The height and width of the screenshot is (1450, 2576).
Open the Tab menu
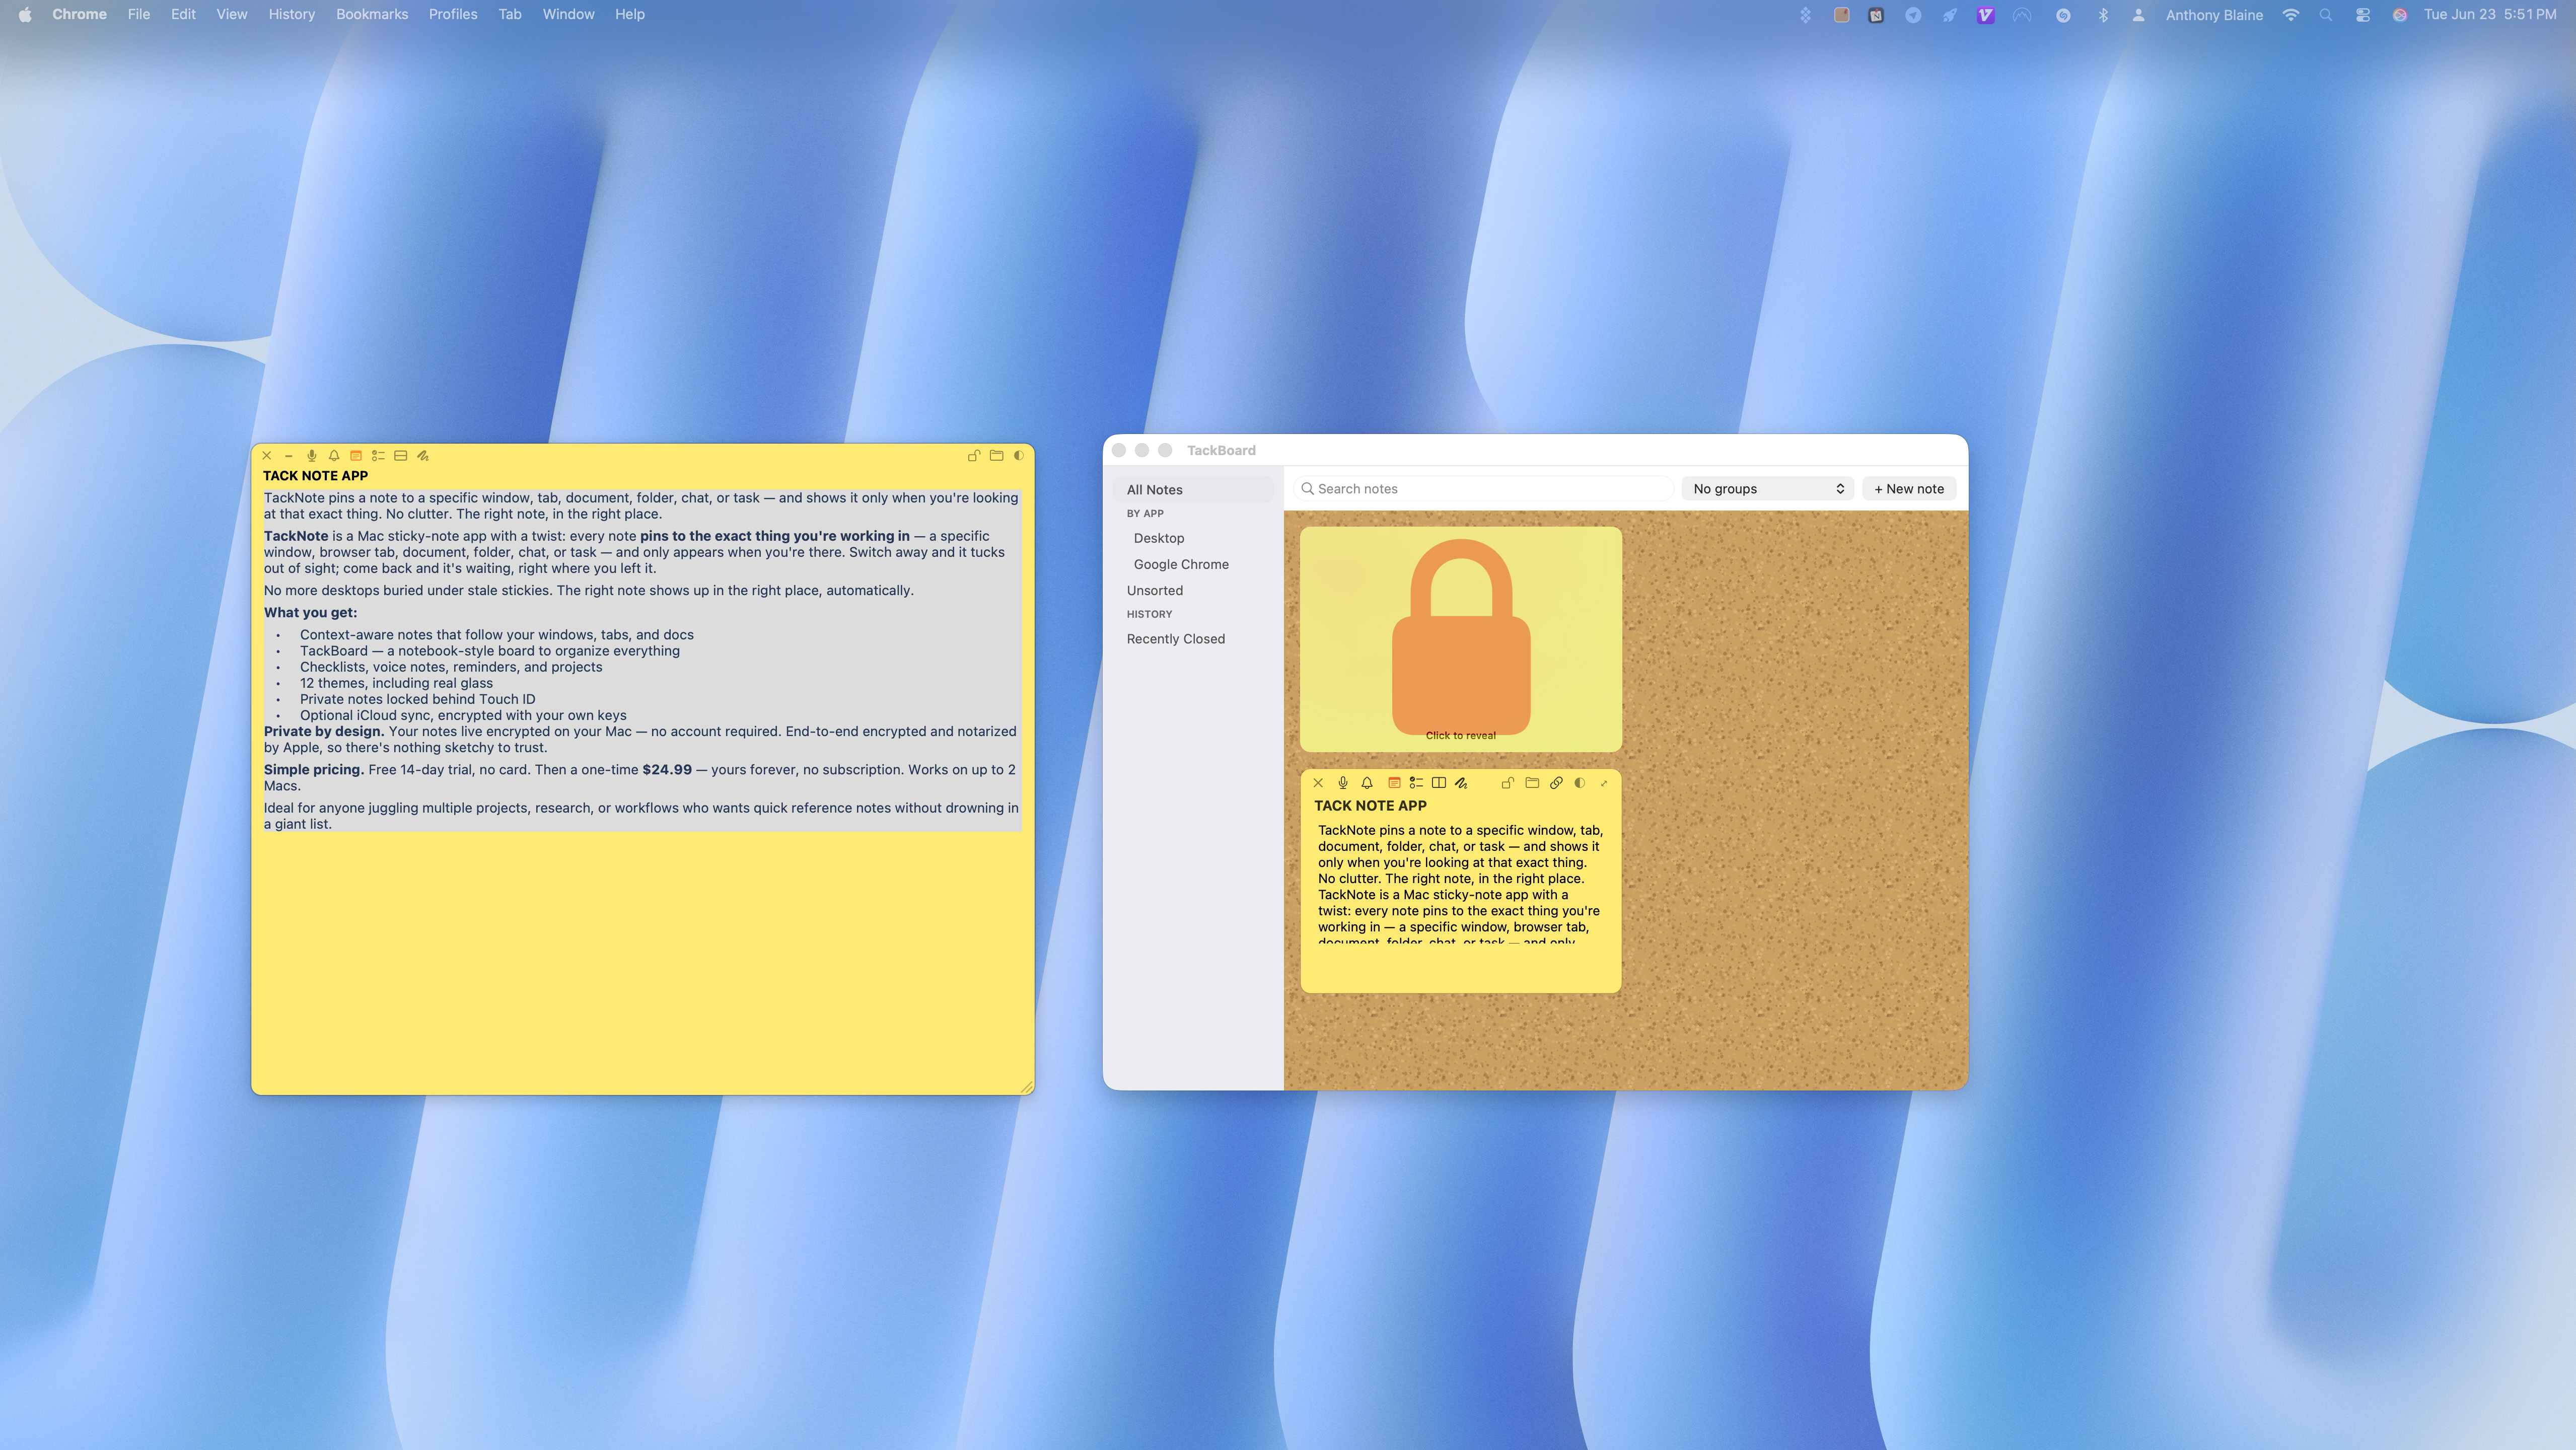coord(510,14)
